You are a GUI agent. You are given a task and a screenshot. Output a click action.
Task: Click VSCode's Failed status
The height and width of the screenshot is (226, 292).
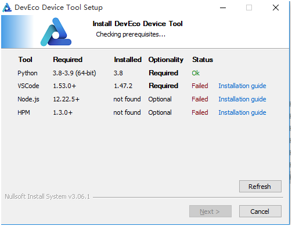pos(200,86)
